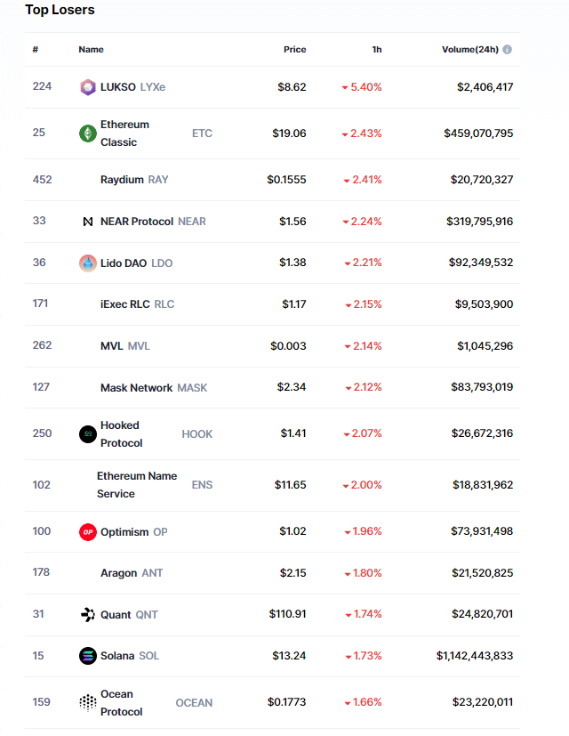Open the Aragon ANT coin link

[119, 573]
